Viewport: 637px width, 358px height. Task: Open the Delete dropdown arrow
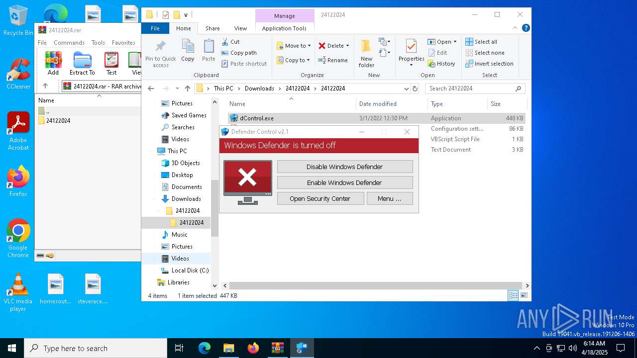click(x=347, y=46)
